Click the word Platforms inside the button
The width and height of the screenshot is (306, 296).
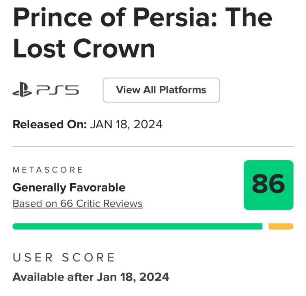(x=183, y=90)
